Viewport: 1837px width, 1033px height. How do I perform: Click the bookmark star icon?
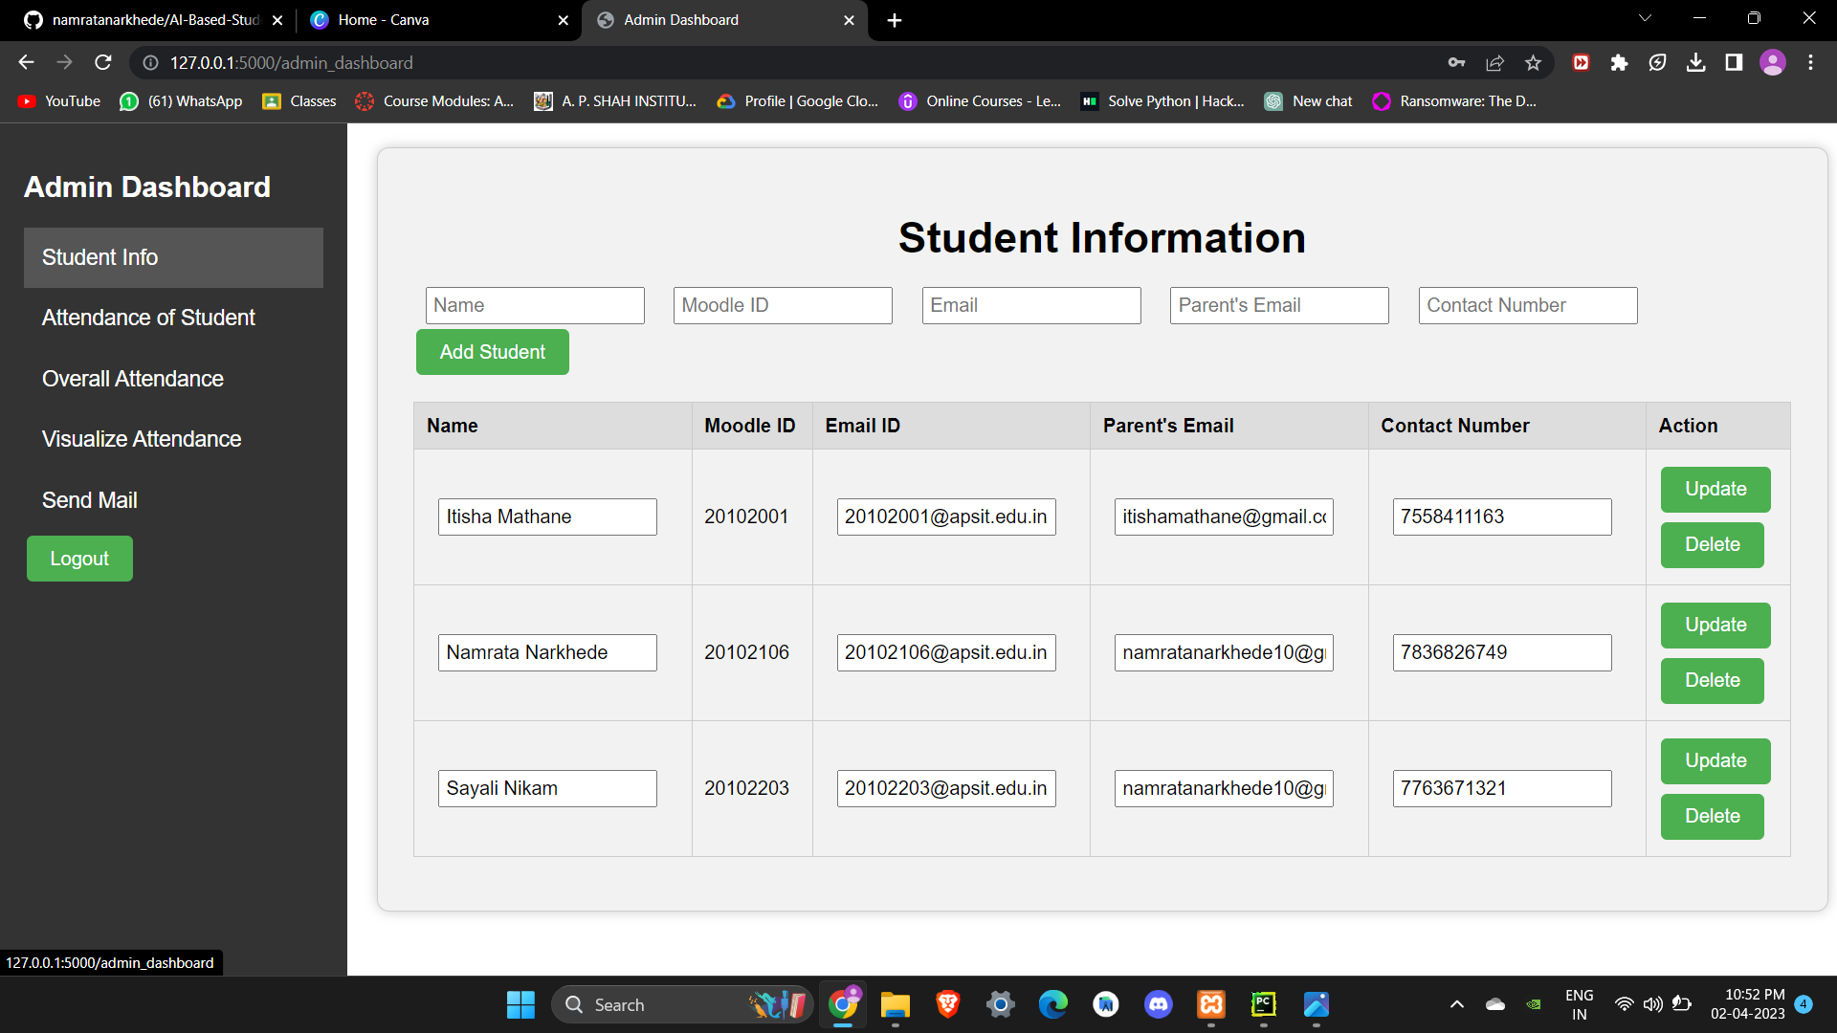click(x=1533, y=62)
